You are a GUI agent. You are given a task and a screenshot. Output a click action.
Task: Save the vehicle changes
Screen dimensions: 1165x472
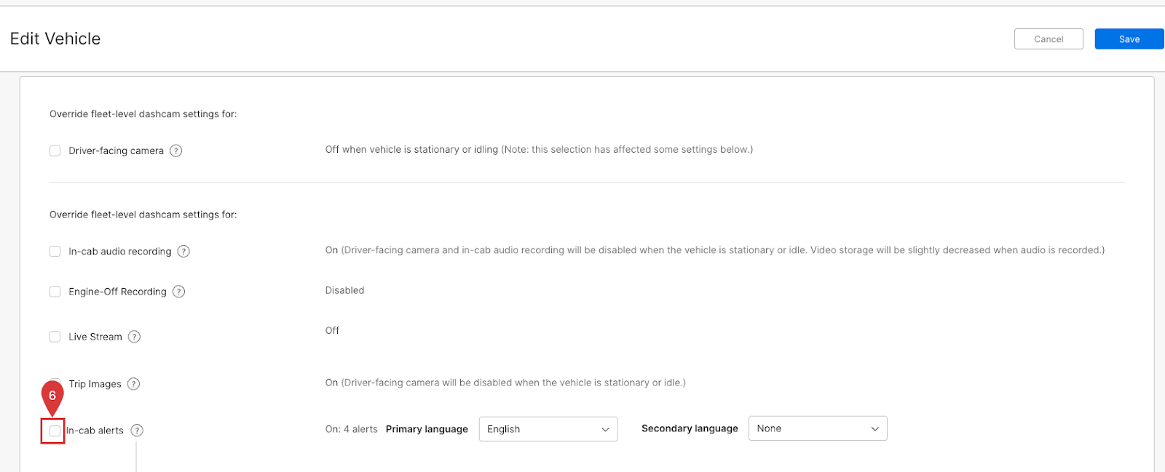coord(1129,39)
